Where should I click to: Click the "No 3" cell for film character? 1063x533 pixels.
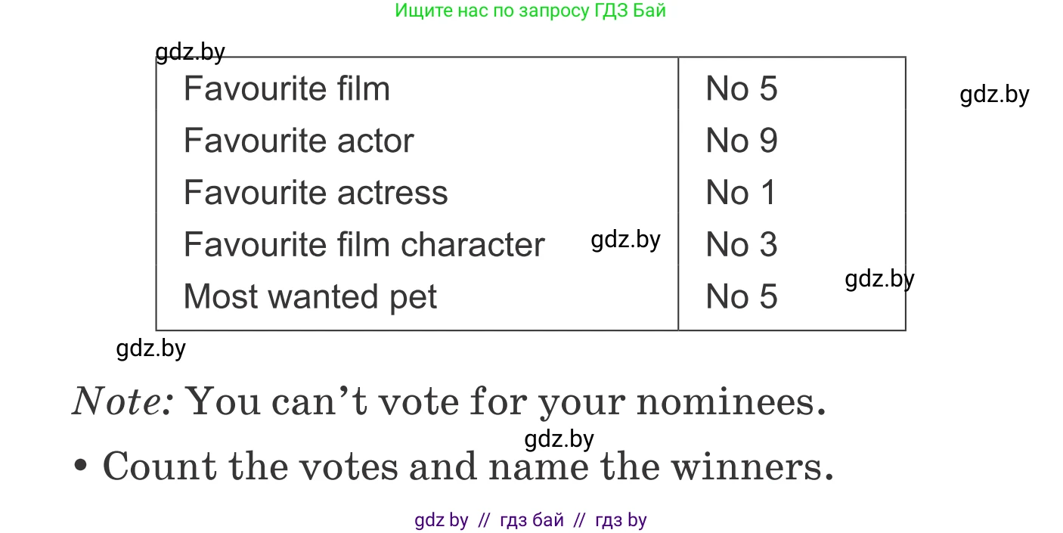pyautogui.click(x=741, y=245)
